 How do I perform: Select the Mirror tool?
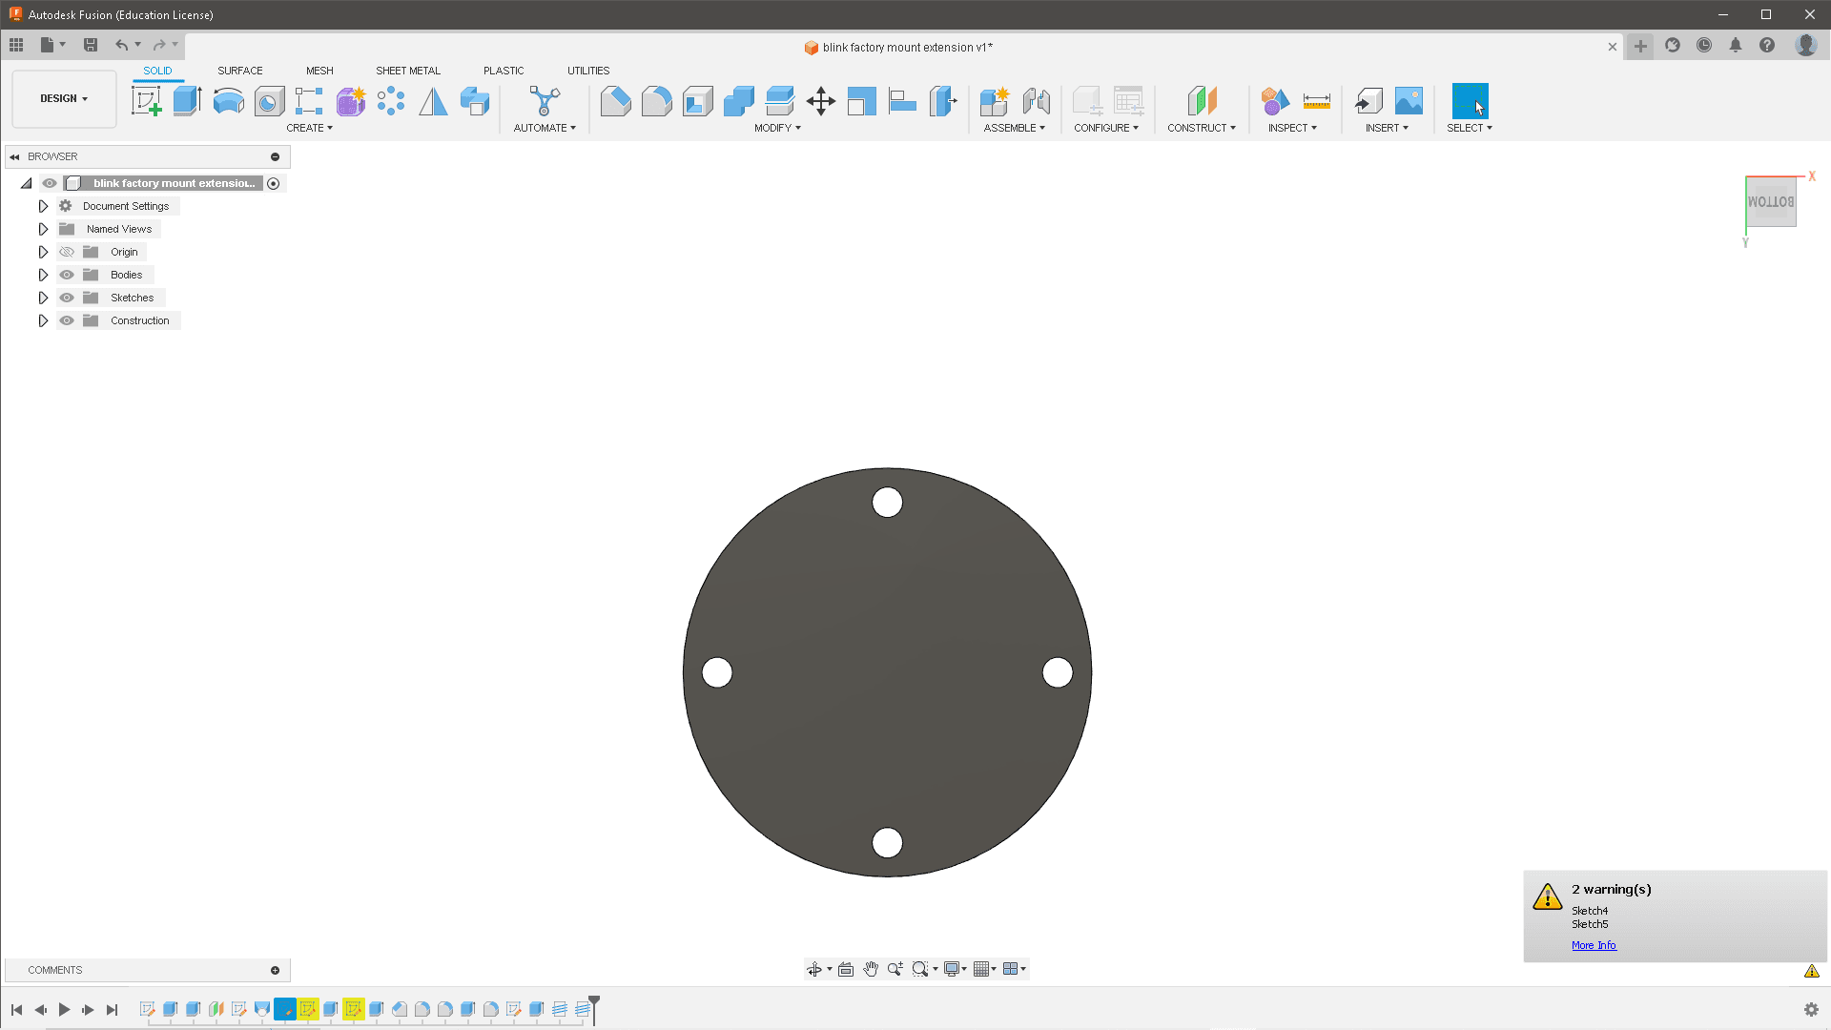433,100
